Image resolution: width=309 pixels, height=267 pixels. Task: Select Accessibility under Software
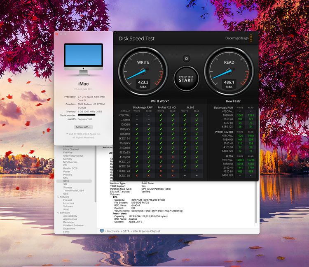tap(70, 216)
